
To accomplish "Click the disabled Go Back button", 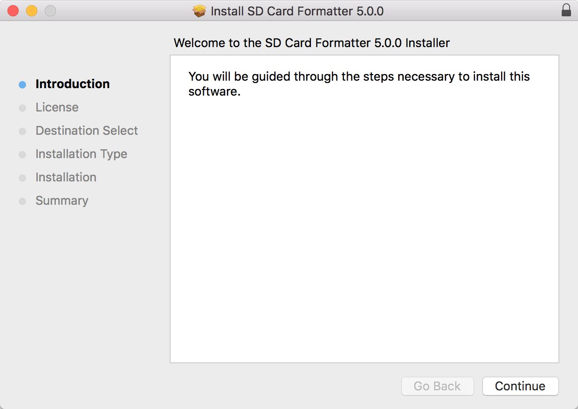I will pos(437,386).
